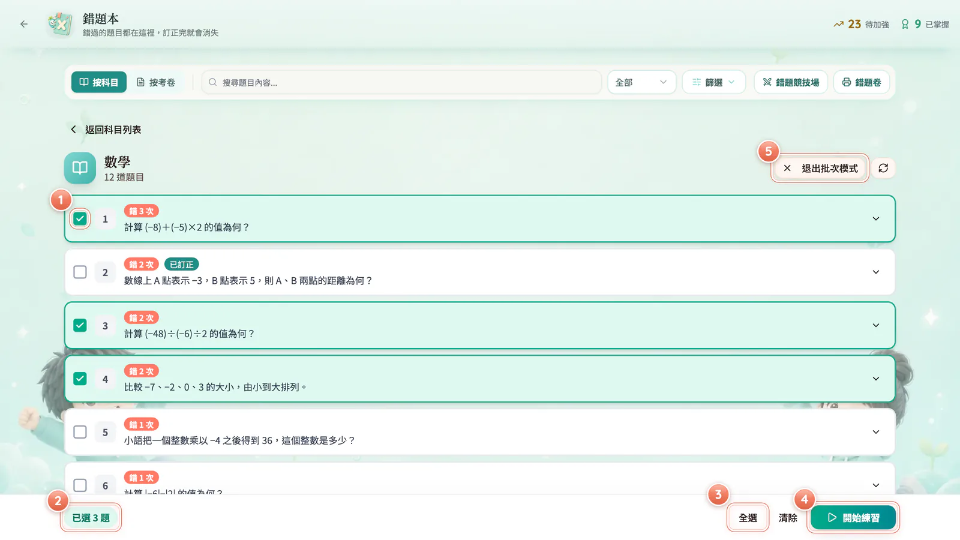This screenshot has height=540, width=960.
Task: Expand question 1 with its chevron
Action: pos(876,218)
